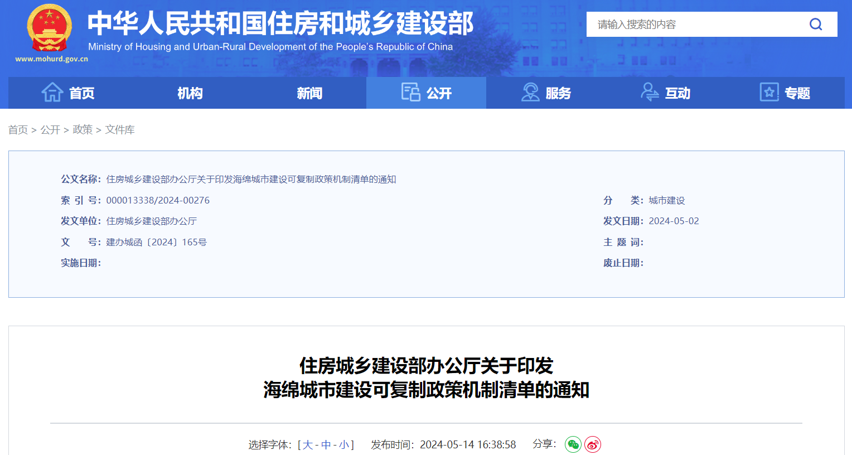Share via the WeChat icon

click(x=573, y=444)
